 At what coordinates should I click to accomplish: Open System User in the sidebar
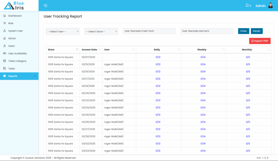click(15, 31)
